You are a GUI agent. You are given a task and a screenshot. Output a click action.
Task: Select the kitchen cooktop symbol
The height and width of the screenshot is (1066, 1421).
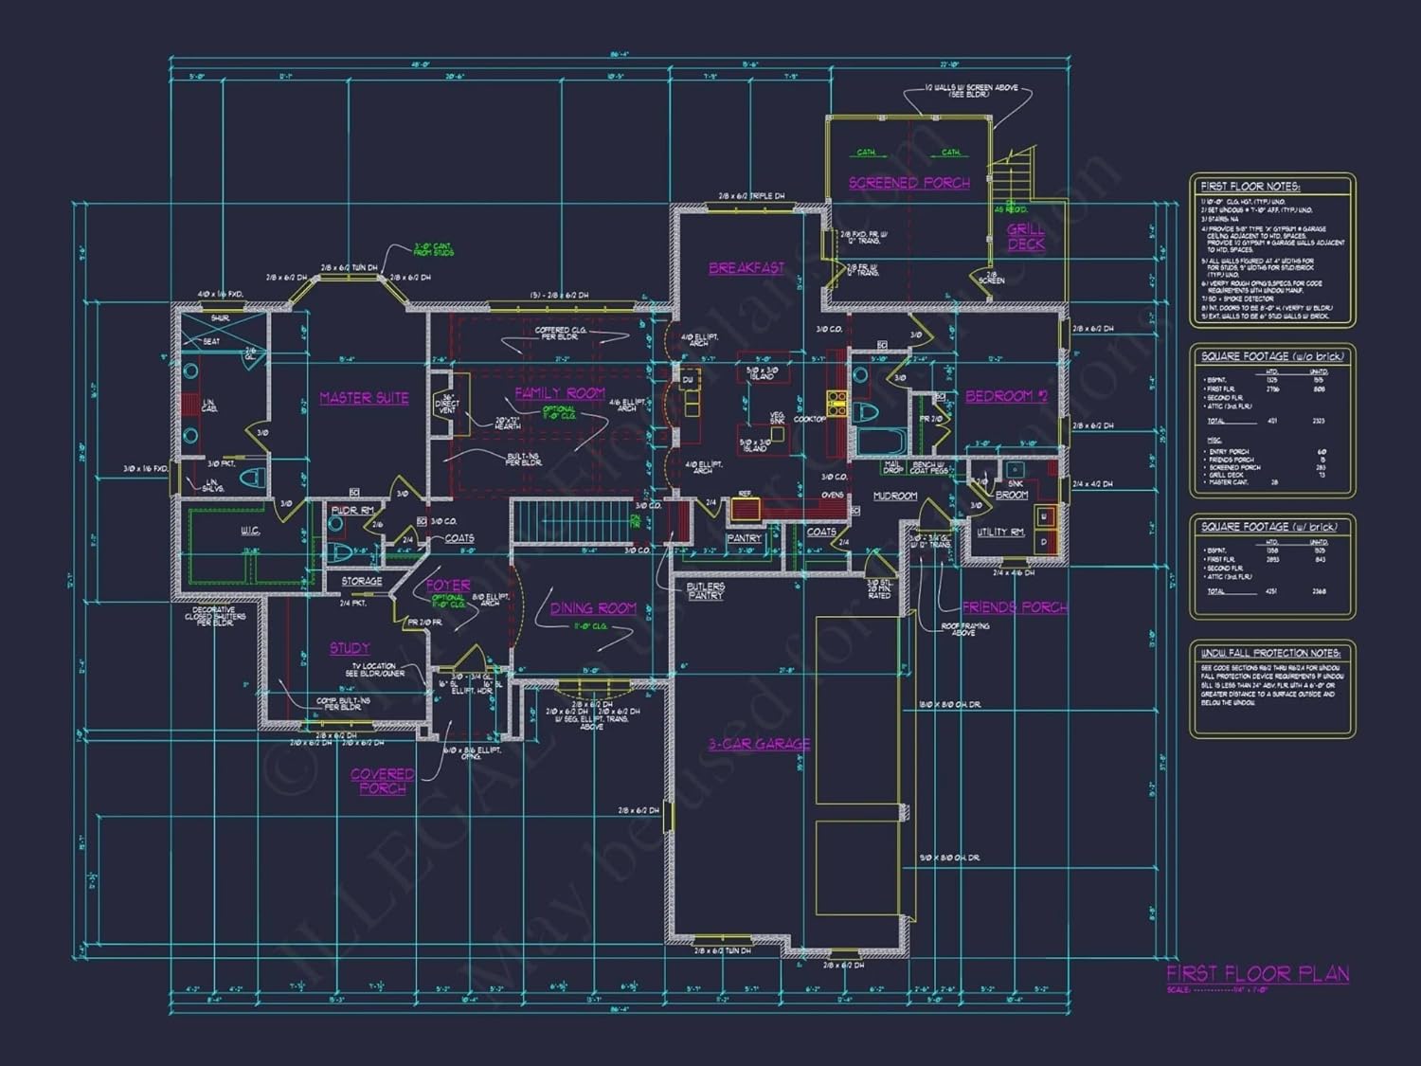point(836,403)
